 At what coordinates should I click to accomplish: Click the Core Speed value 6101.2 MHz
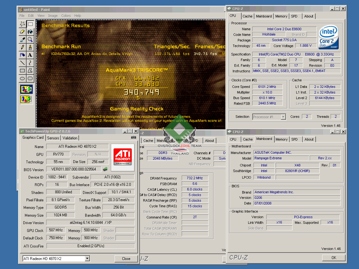coord(267,87)
